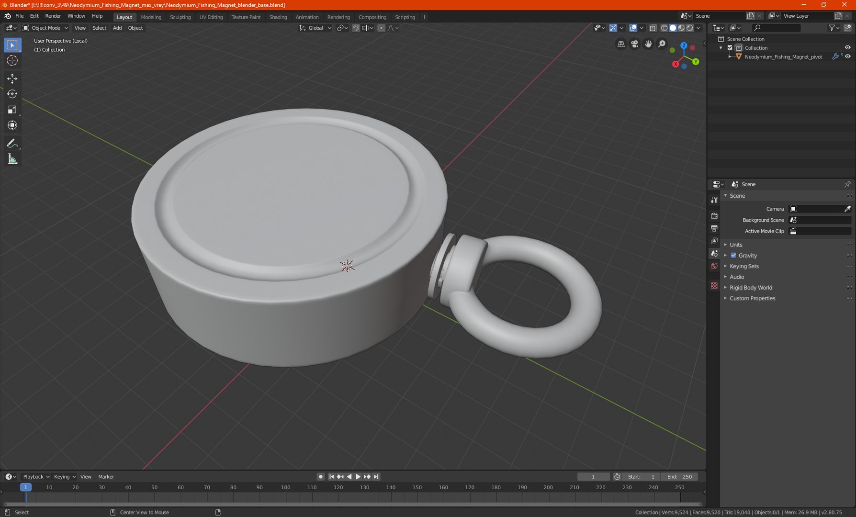The image size is (856, 517).
Task: Open the Output properties tab
Action: point(714,228)
